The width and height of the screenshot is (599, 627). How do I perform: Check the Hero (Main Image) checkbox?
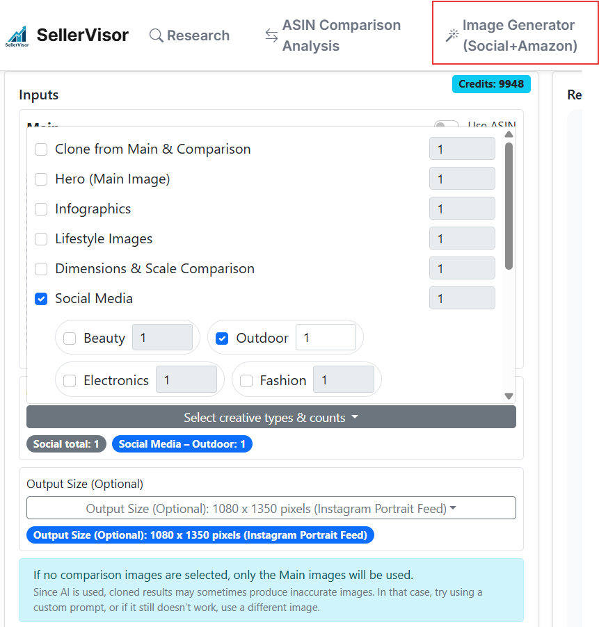[x=42, y=179]
